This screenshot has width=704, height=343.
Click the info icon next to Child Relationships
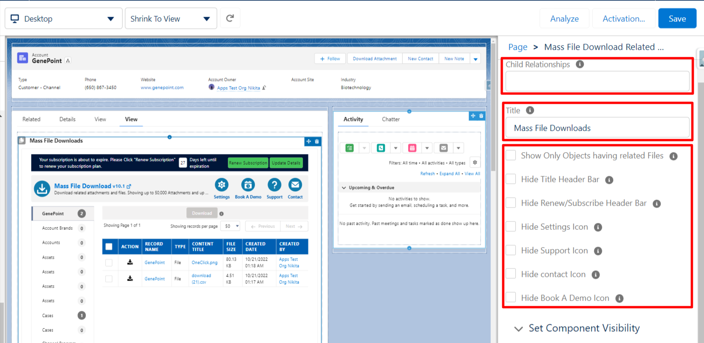tap(580, 64)
